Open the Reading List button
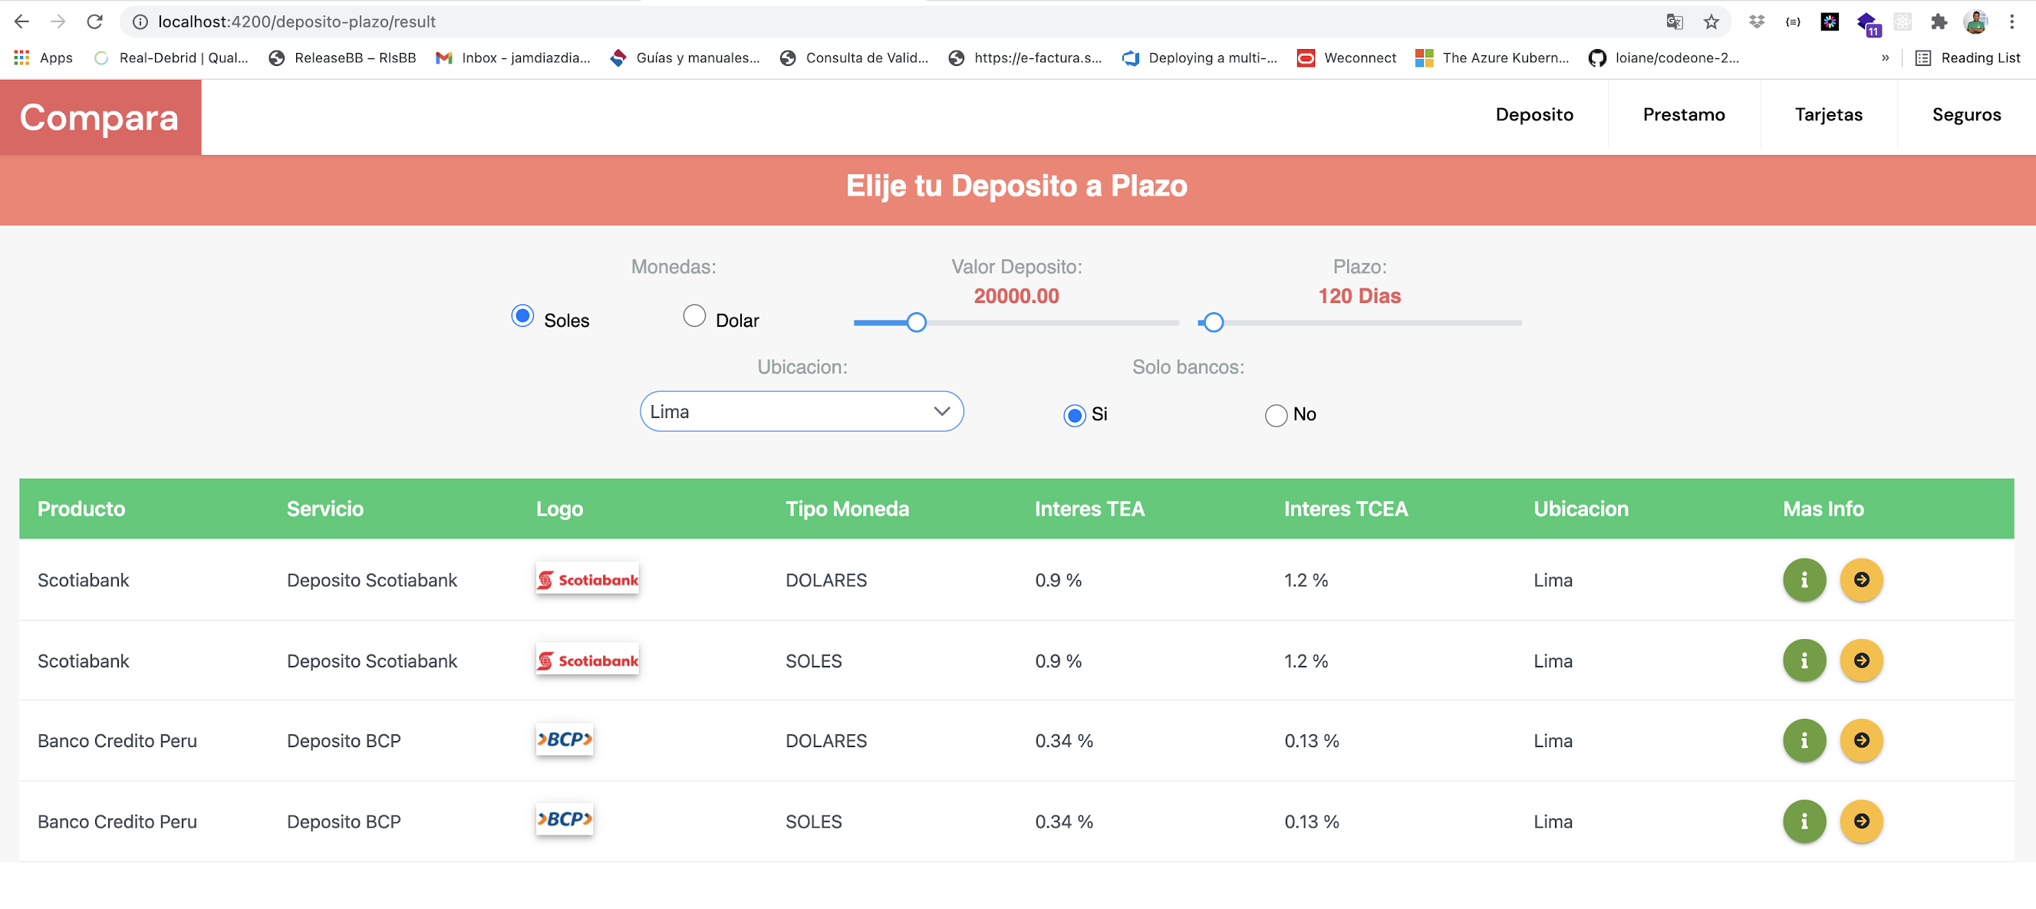The height and width of the screenshot is (909, 2036). pos(1967,58)
